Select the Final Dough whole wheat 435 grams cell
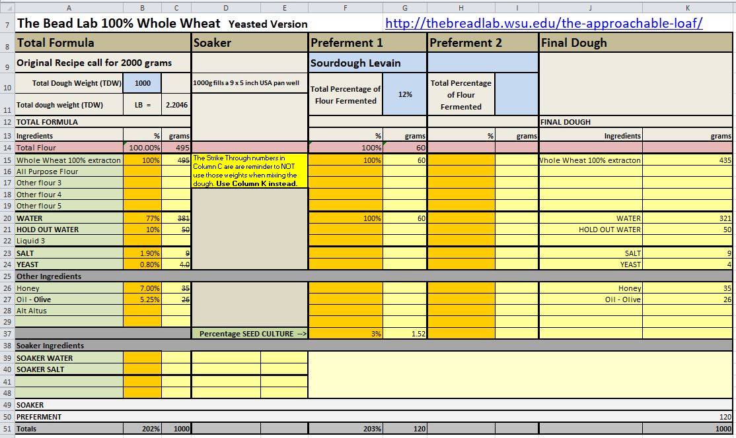This screenshot has width=736, height=438. tap(688, 160)
